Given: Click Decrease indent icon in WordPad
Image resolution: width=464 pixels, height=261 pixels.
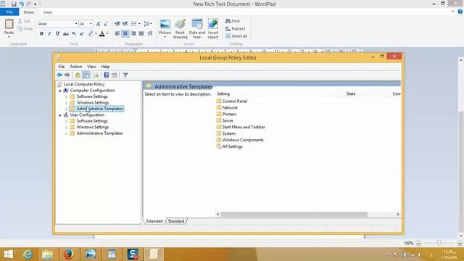Looking at the screenshot, I should [x=117, y=24].
